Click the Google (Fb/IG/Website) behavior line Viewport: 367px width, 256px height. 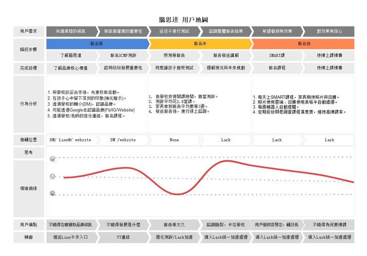[x=91, y=110]
